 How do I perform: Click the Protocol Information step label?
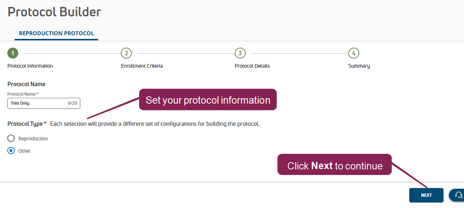coord(30,66)
